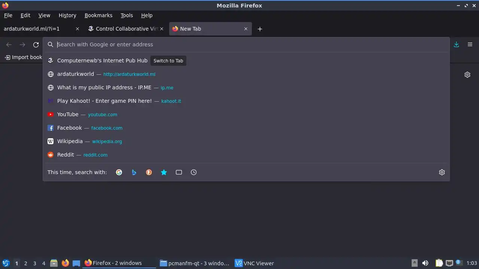Select What is my public IP address suggestion
Screen dimensions: 479x269
pos(246,87)
